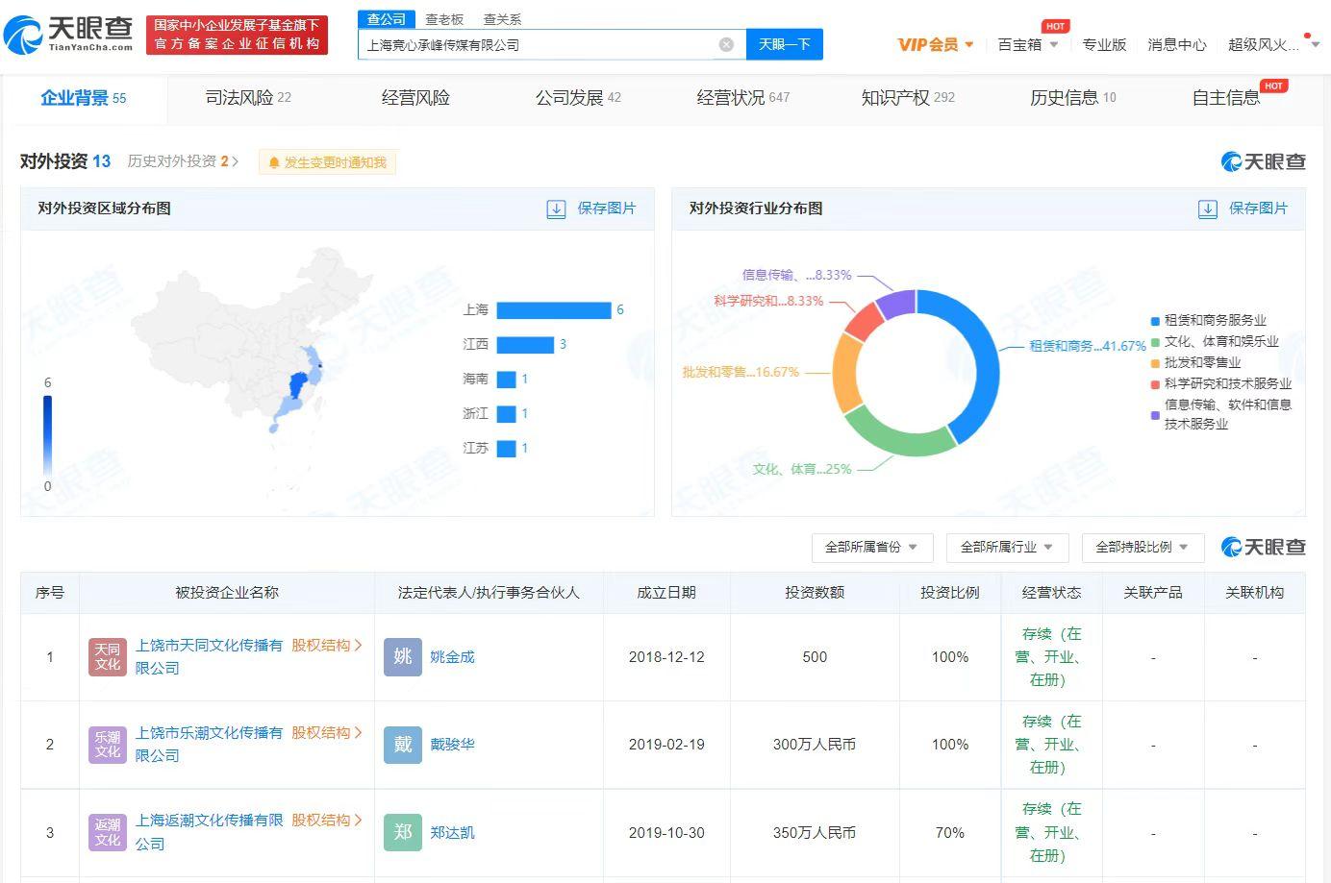Click 保存图片 on the region distribution chart
The image size is (1331, 883).
[x=607, y=208]
